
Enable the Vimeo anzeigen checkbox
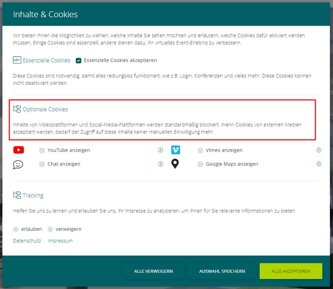coord(200,151)
